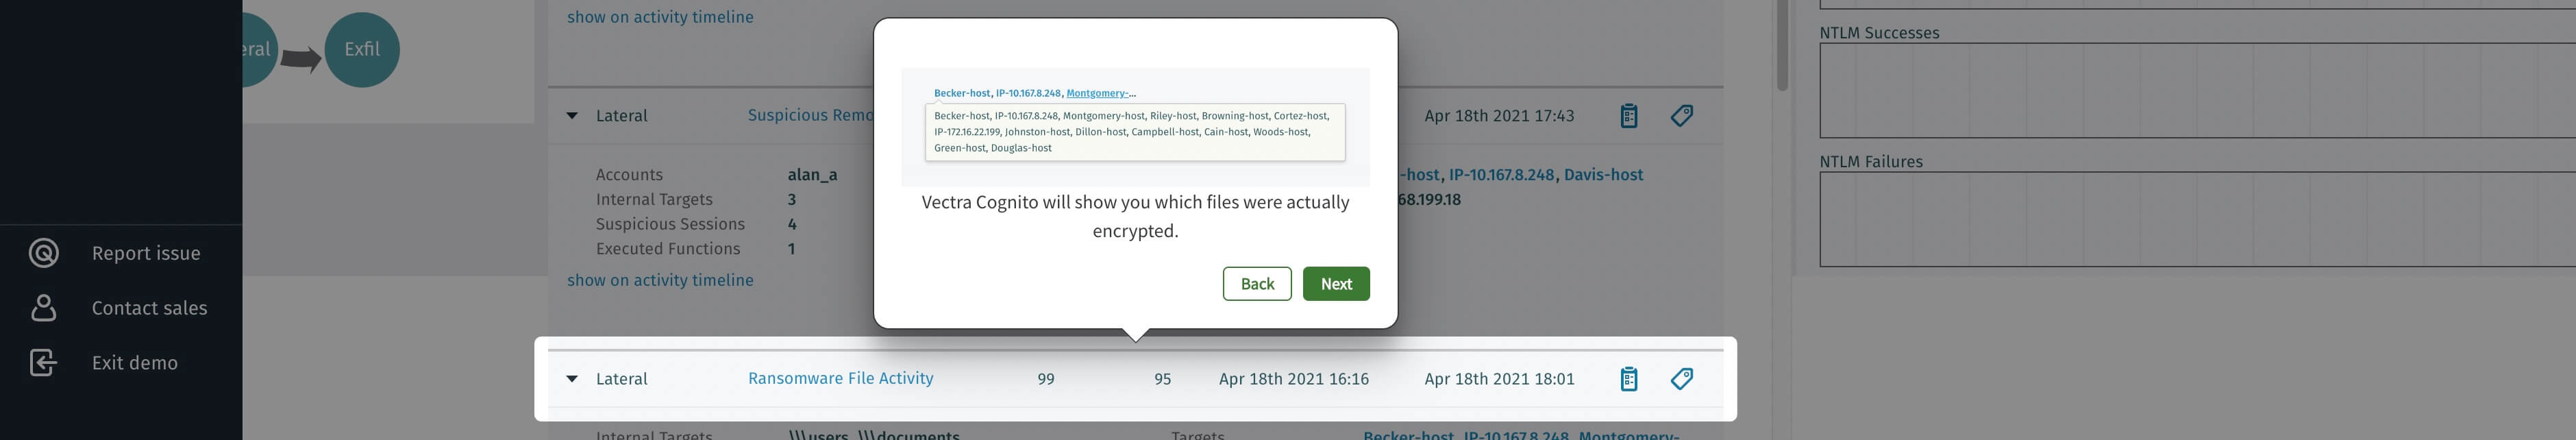2576x440 pixels.
Task: Click tag icon for Suspicious Remote row
Action: click(1682, 116)
